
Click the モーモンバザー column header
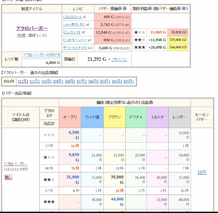point(202,117)
